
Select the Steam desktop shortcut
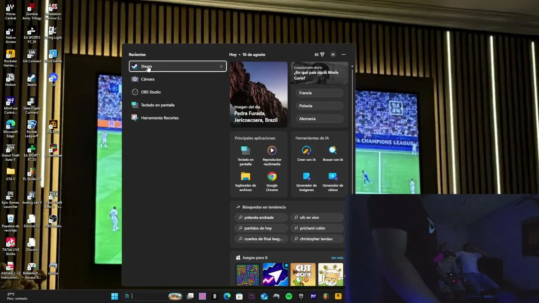tap(32, 80)
